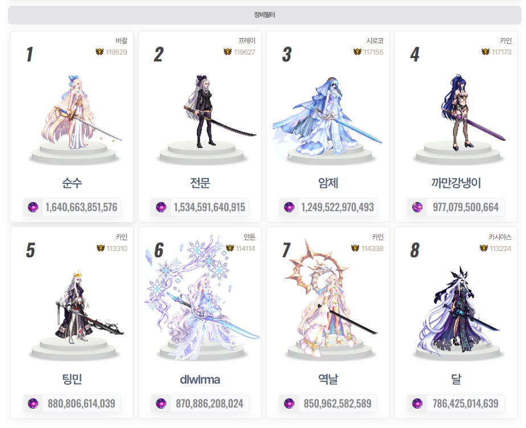Click the fame crest icon beside 117155
526x428 pixels.
(x=357, y=52)
